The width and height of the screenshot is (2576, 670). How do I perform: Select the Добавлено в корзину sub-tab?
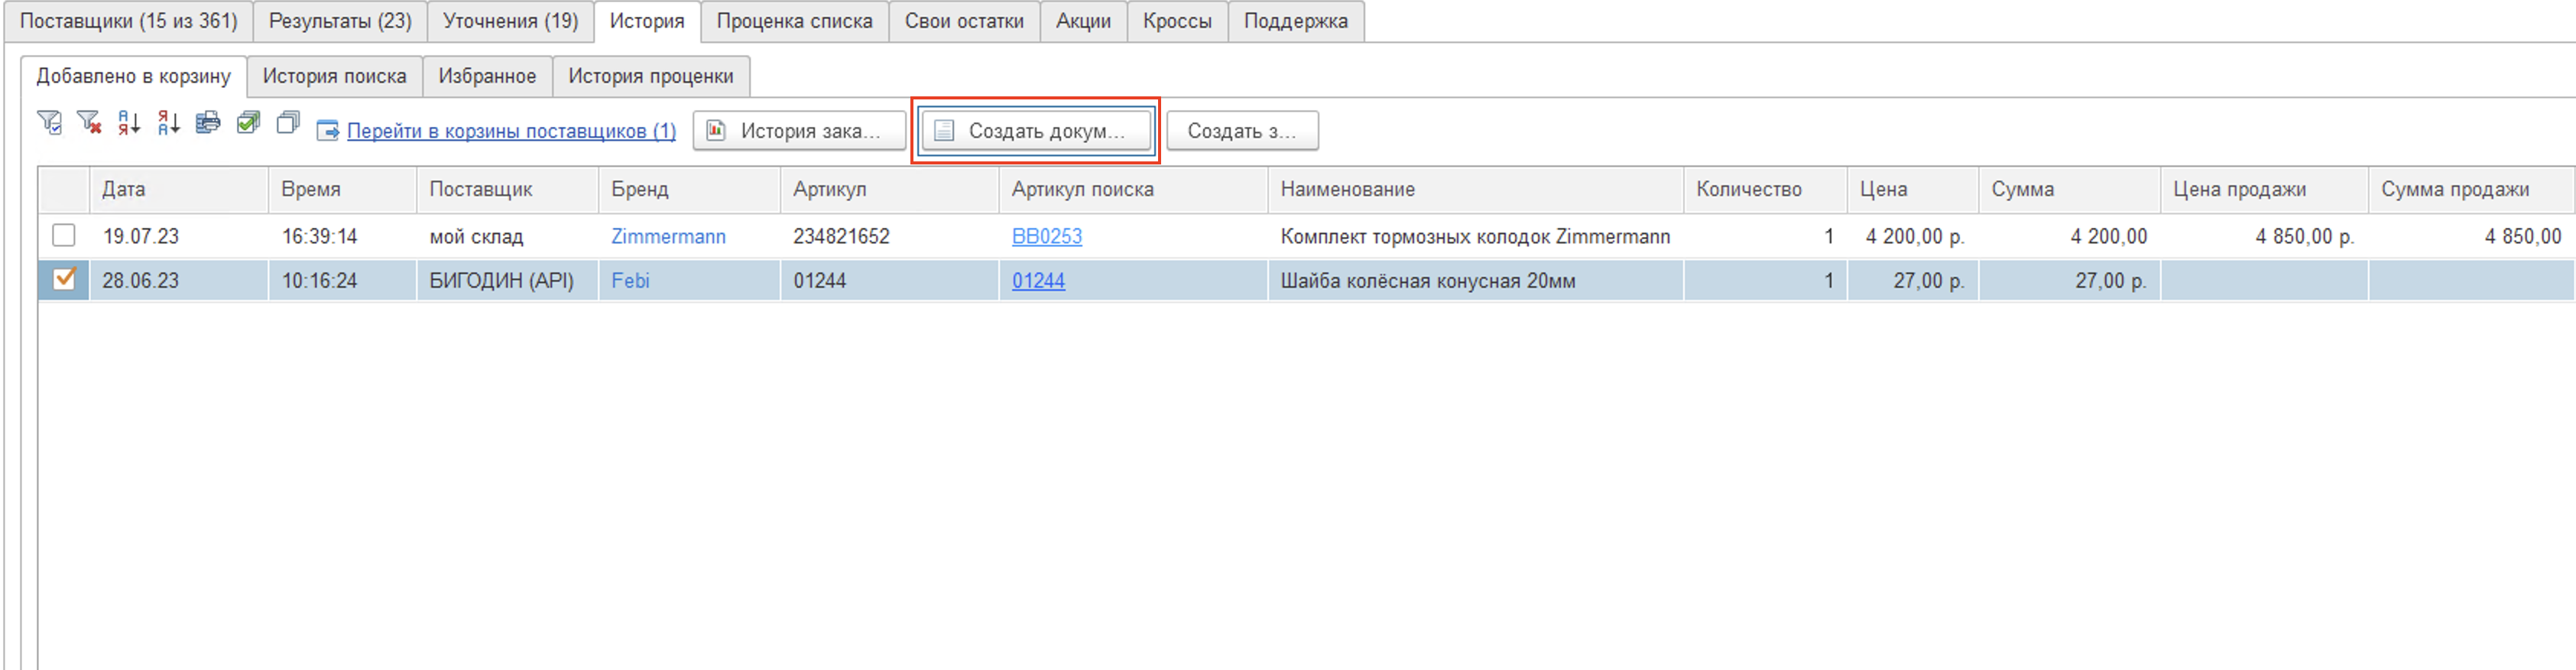pos(134,76)
